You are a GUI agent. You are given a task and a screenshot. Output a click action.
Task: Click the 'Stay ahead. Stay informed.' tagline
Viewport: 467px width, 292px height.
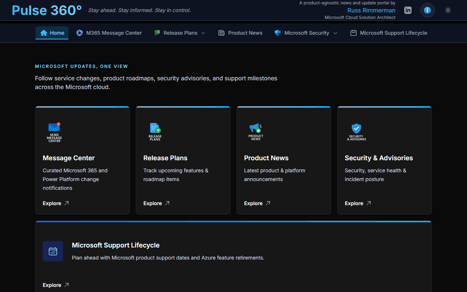pos(139,10)
